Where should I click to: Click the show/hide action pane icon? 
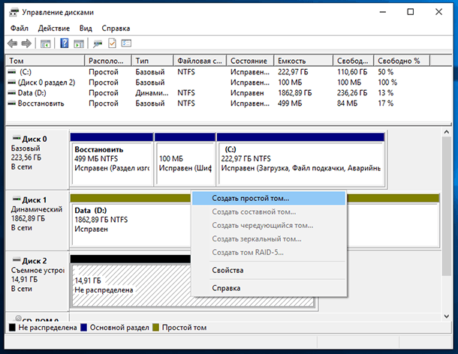78,43
